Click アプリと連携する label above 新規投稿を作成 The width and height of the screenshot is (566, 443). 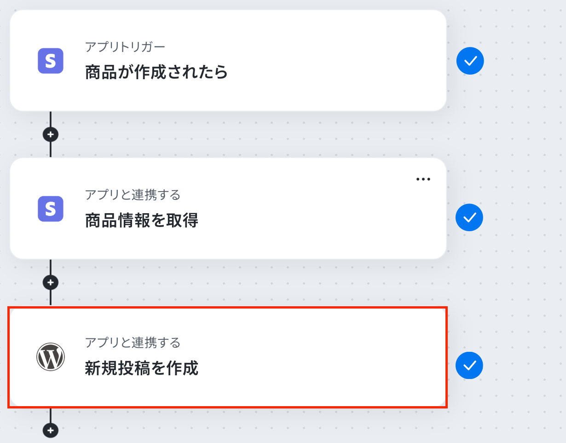pyautogui.click(x=133, y=343)
